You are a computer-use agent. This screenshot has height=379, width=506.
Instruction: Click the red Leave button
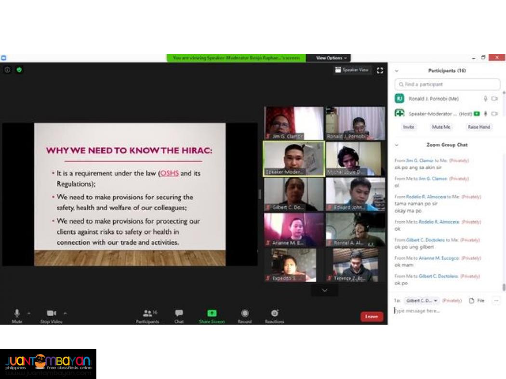click(x=372, y=316)
